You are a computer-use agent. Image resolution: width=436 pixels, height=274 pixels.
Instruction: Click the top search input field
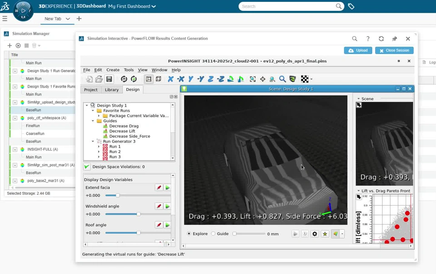pyautogui.click(x=292, y=6)
